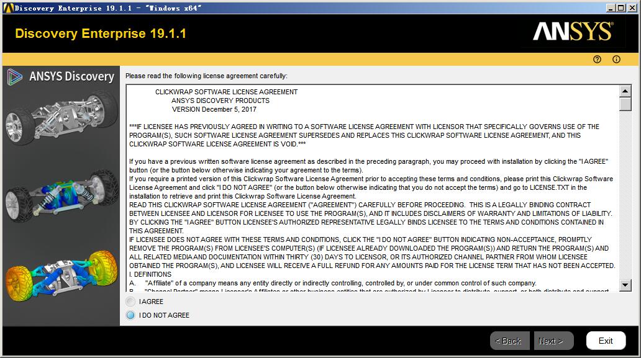Click the 'CLICKWRAP SOFTWARE LICENSE AGREEMENT' heading
This screenshot has width=641, height=358.
coord(227,92)
